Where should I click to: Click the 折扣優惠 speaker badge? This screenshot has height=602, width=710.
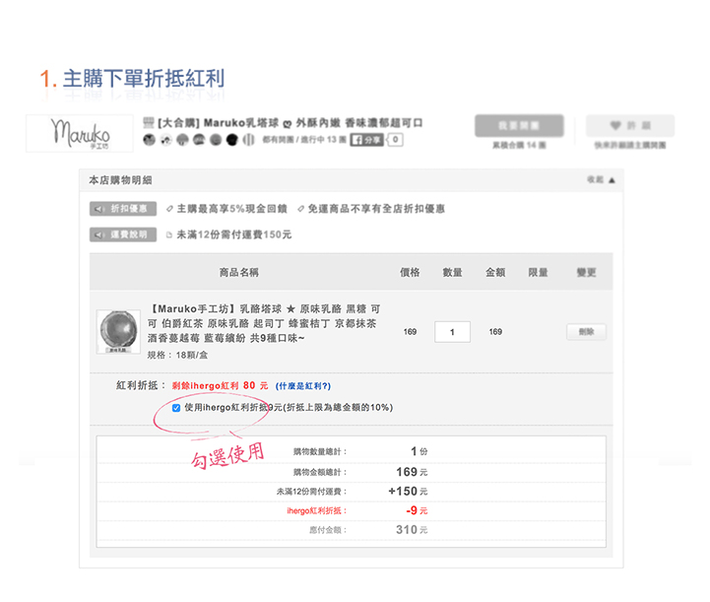(x=123, y=208)
